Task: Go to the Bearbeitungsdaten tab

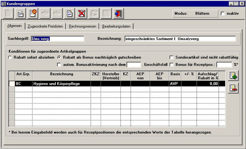Action: pyautogui.click(x=116, y=26)
